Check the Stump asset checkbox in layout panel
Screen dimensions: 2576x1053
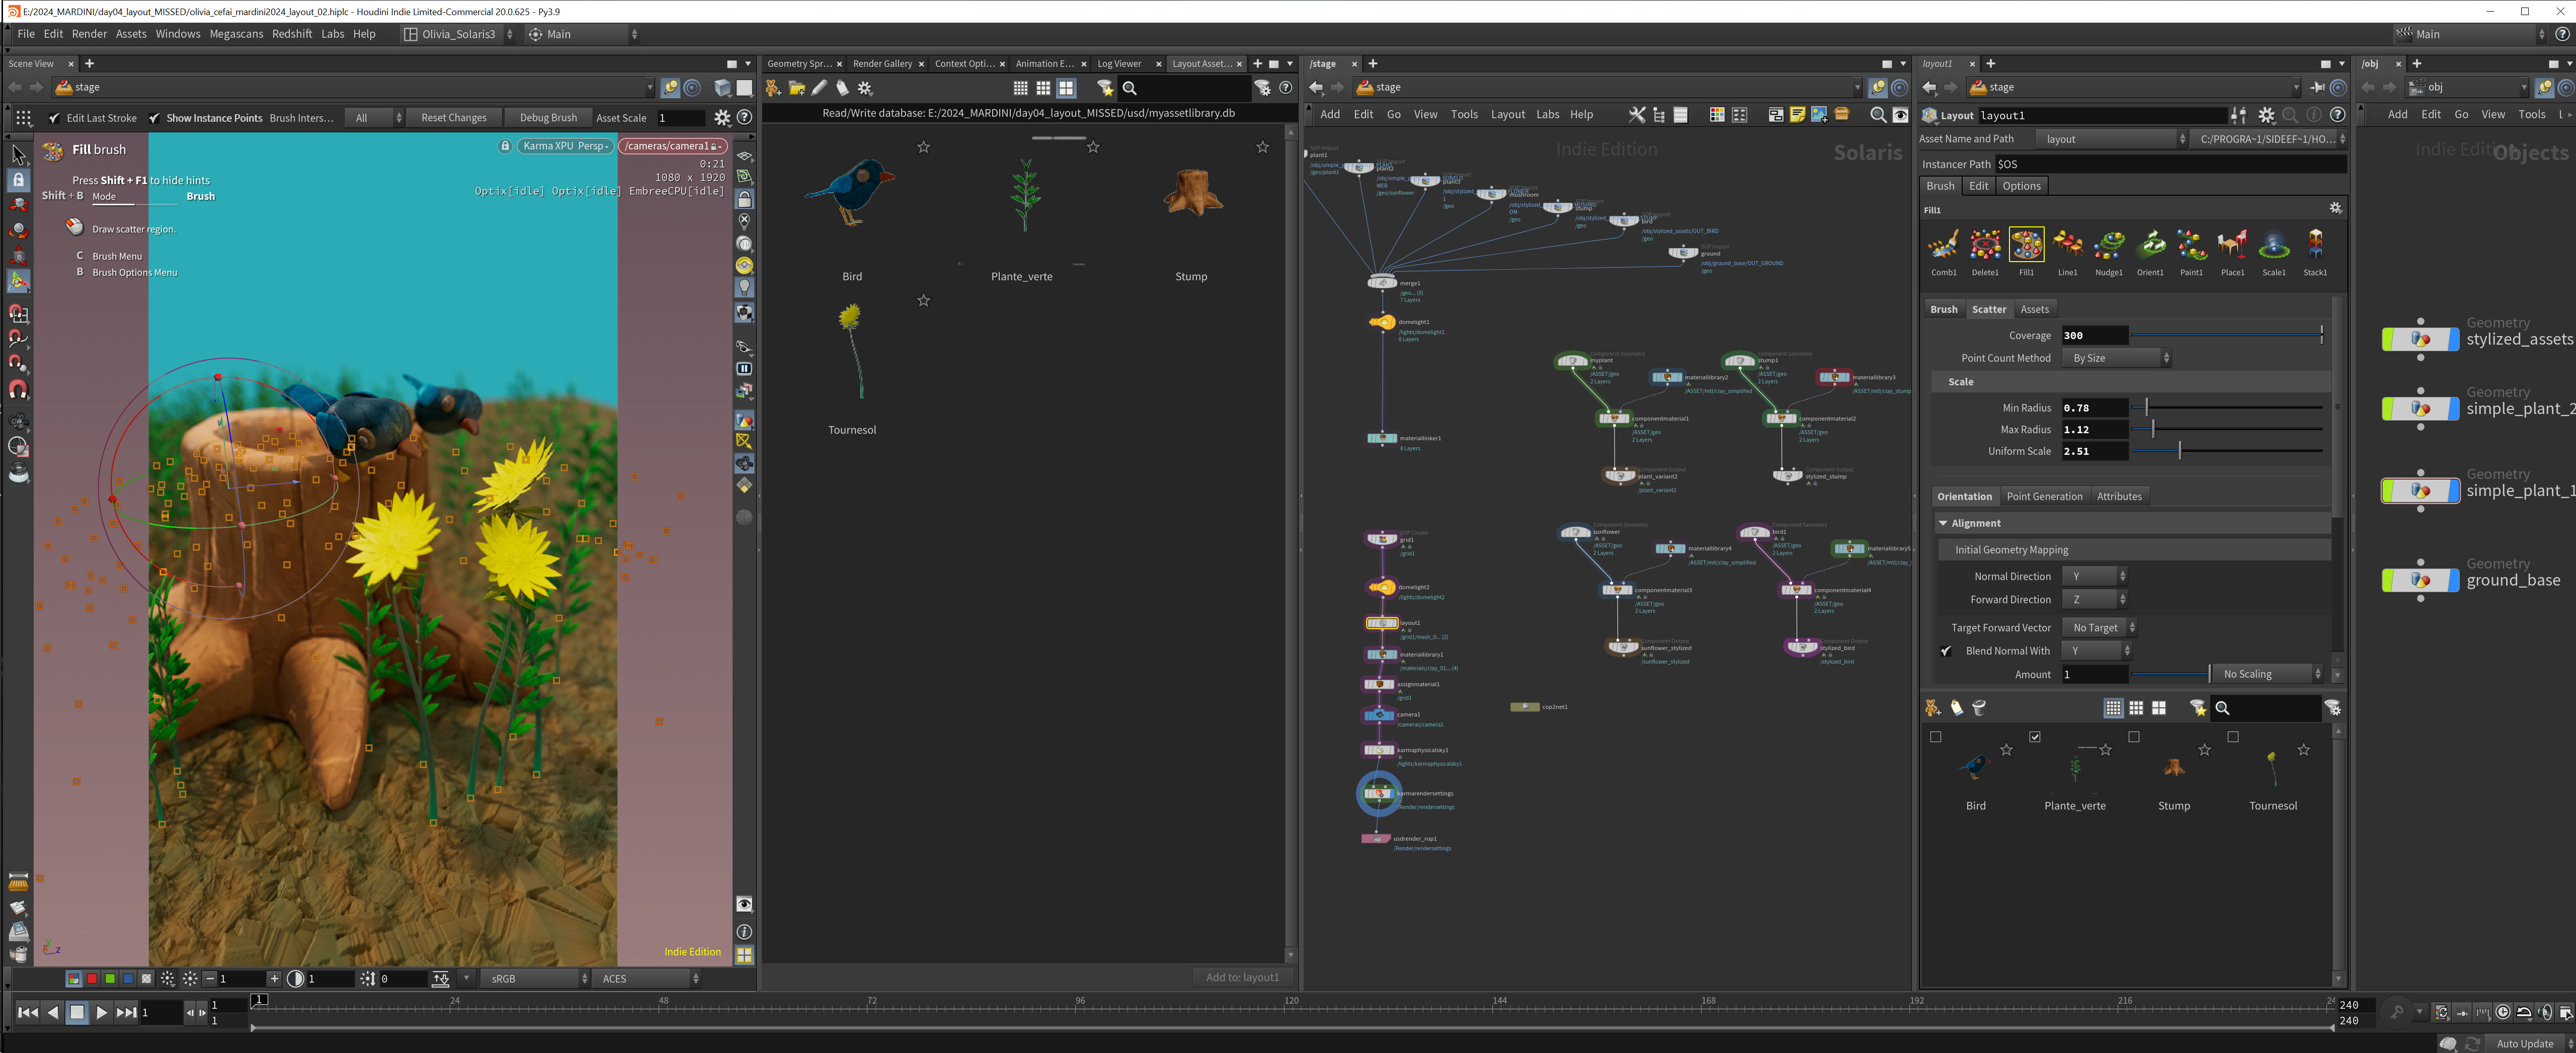2133,737
